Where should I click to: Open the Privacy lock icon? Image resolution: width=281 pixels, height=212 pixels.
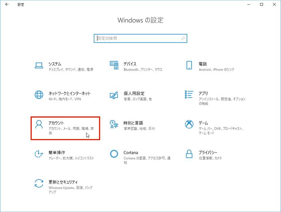point(189,154)
